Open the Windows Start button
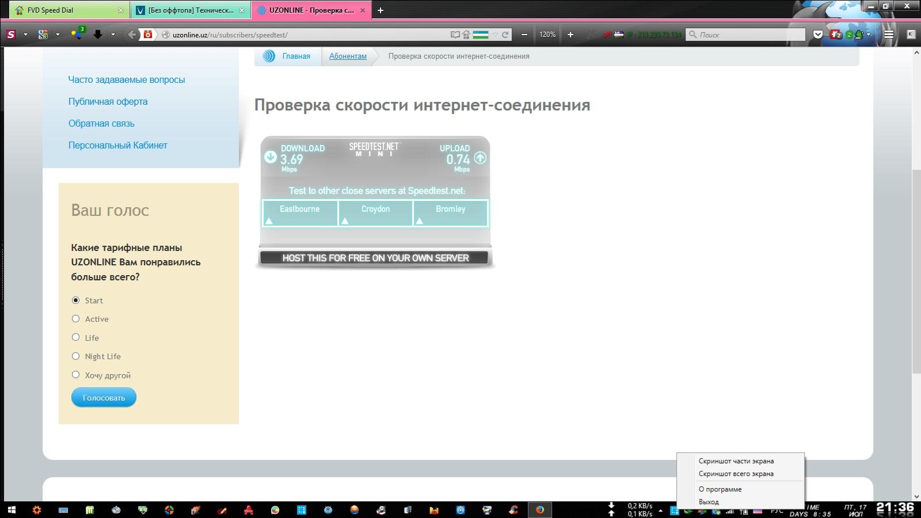The image size is (921, 518). [12, 510]
